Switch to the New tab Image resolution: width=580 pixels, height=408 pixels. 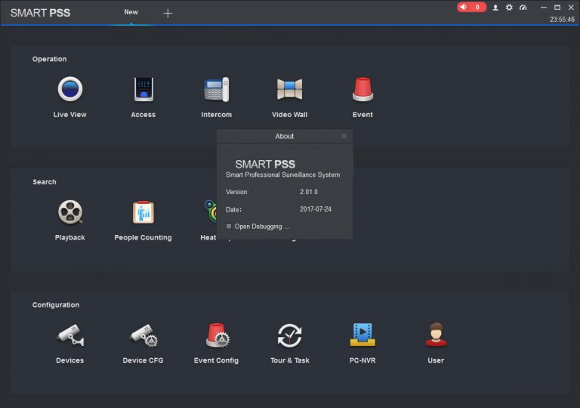tap(131, 12)
